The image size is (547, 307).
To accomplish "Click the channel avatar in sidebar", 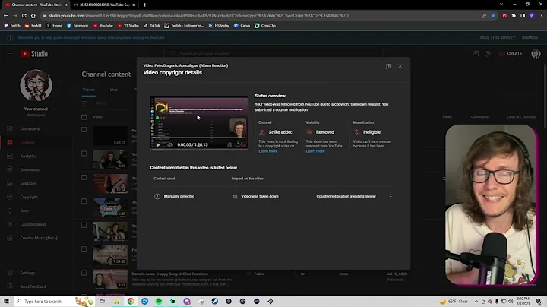I will 36,85.
